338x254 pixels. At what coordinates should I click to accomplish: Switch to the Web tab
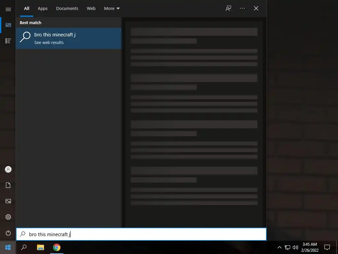(x=91, y=8)
